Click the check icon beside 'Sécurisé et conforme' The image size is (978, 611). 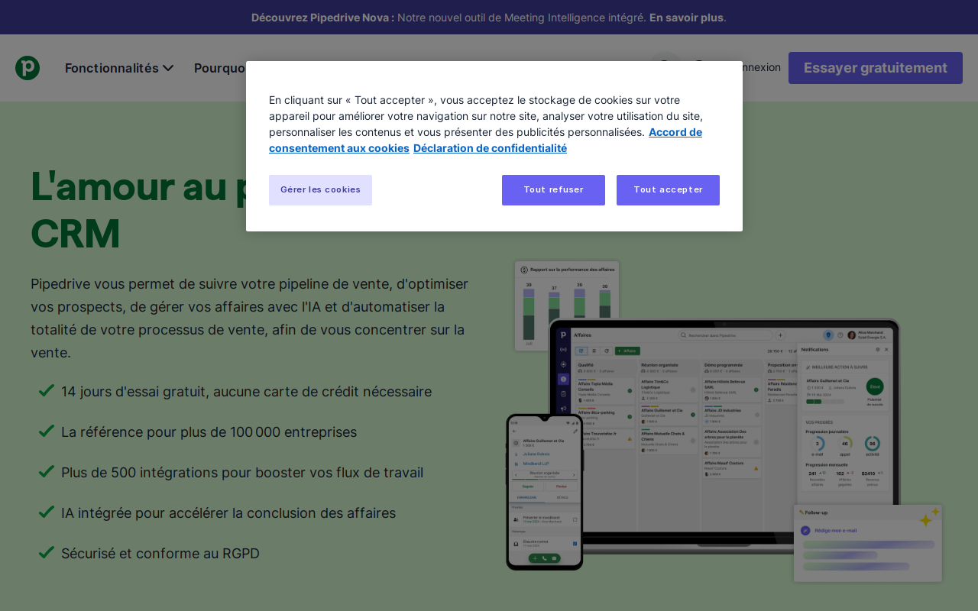[x=46, y=552]
